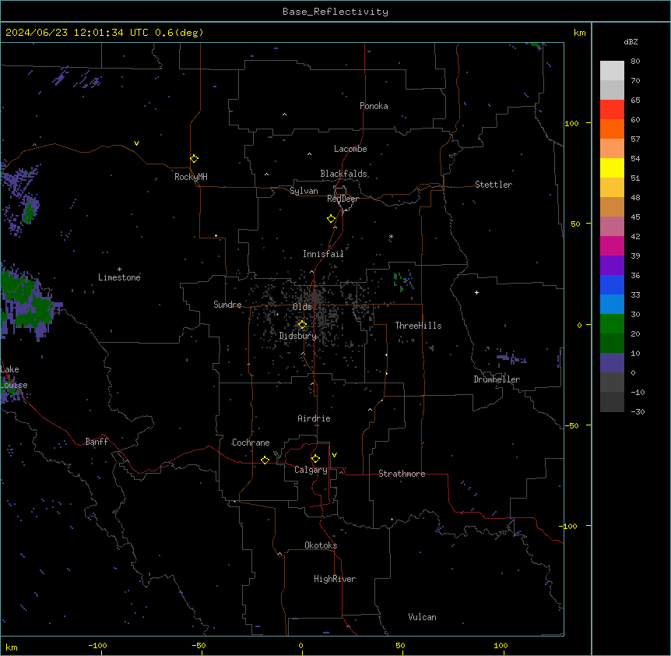Click the RockyMH label

[x=191, y=177]
